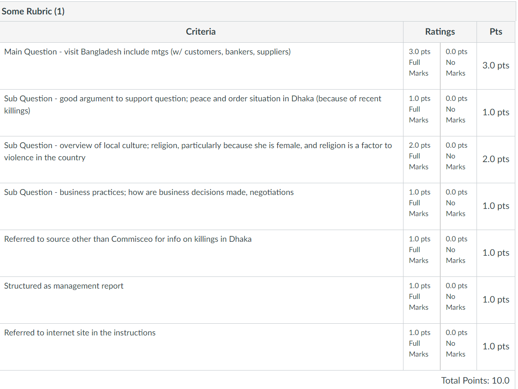Pick Full Marks for internet site reference criterion
The width and height of the screenshot is (518, 389).
point(422,347)
